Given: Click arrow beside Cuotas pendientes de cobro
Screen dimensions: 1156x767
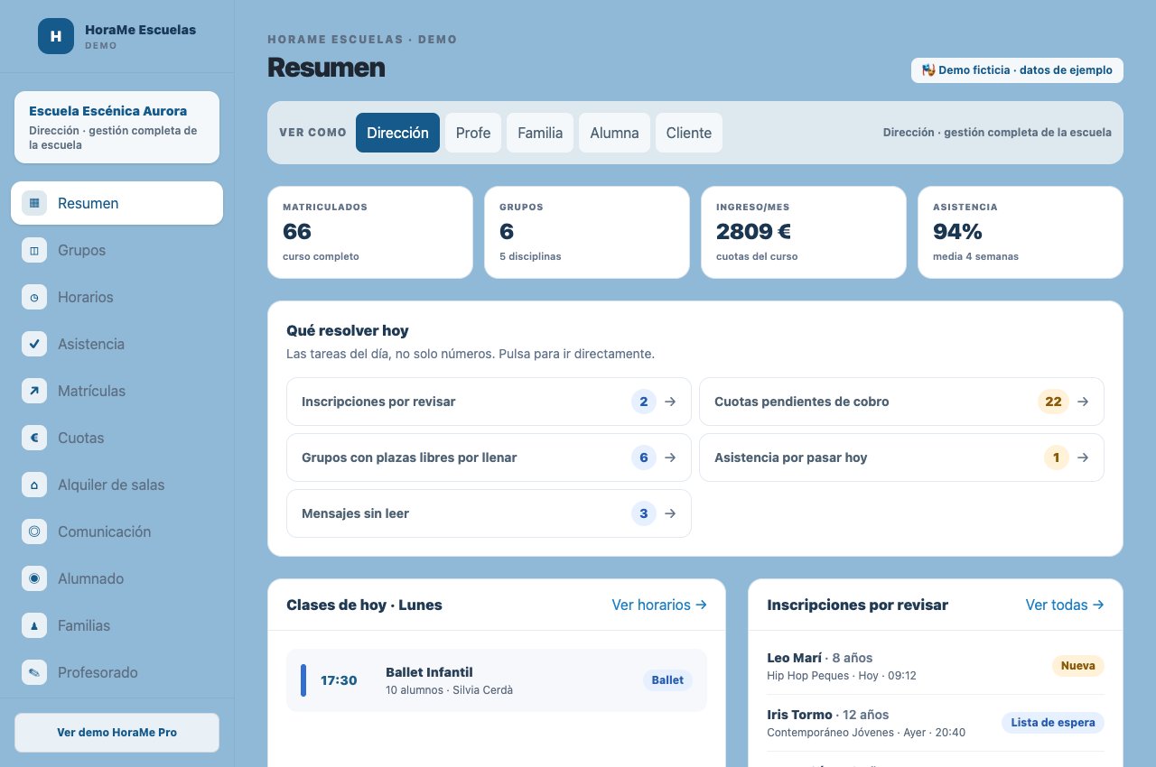Looking at the screenshot, I should click(x=1083, y=402).
